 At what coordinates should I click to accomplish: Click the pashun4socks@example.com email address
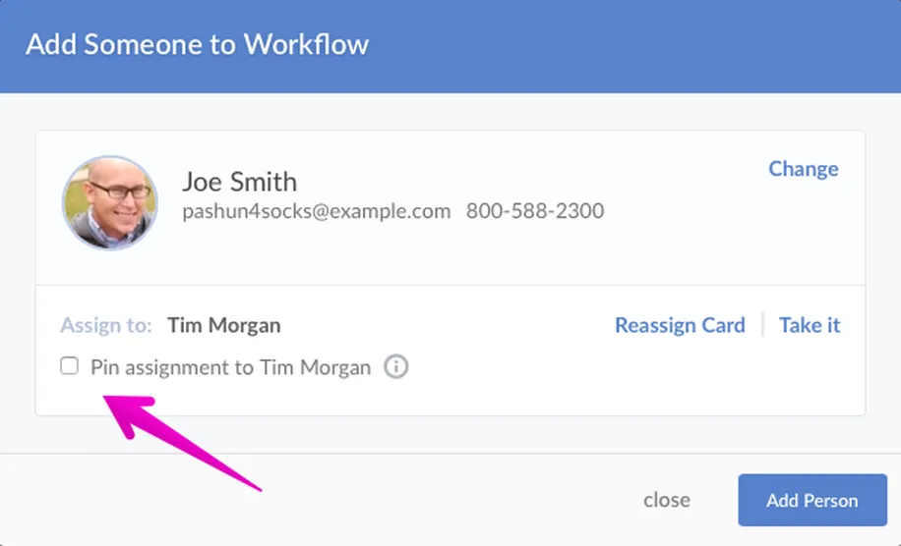click(x=316, y=211)
